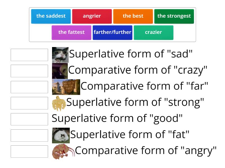225x168 pixels.
Task: Click the answer box for superlative of sad
Action: point(30,55)
